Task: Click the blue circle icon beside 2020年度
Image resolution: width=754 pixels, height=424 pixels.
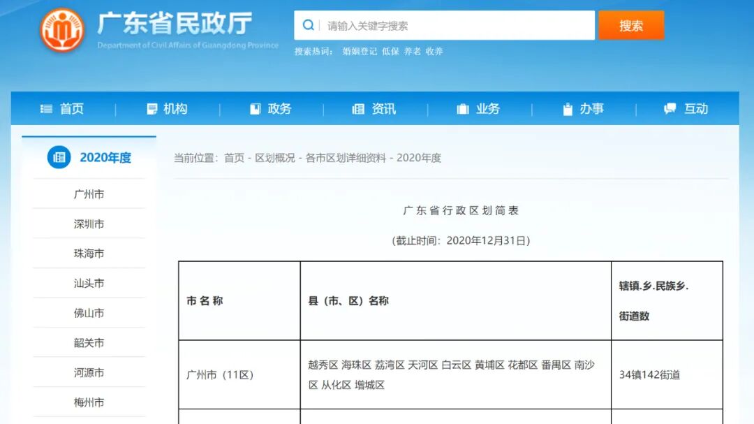Action: coord(59,157)
